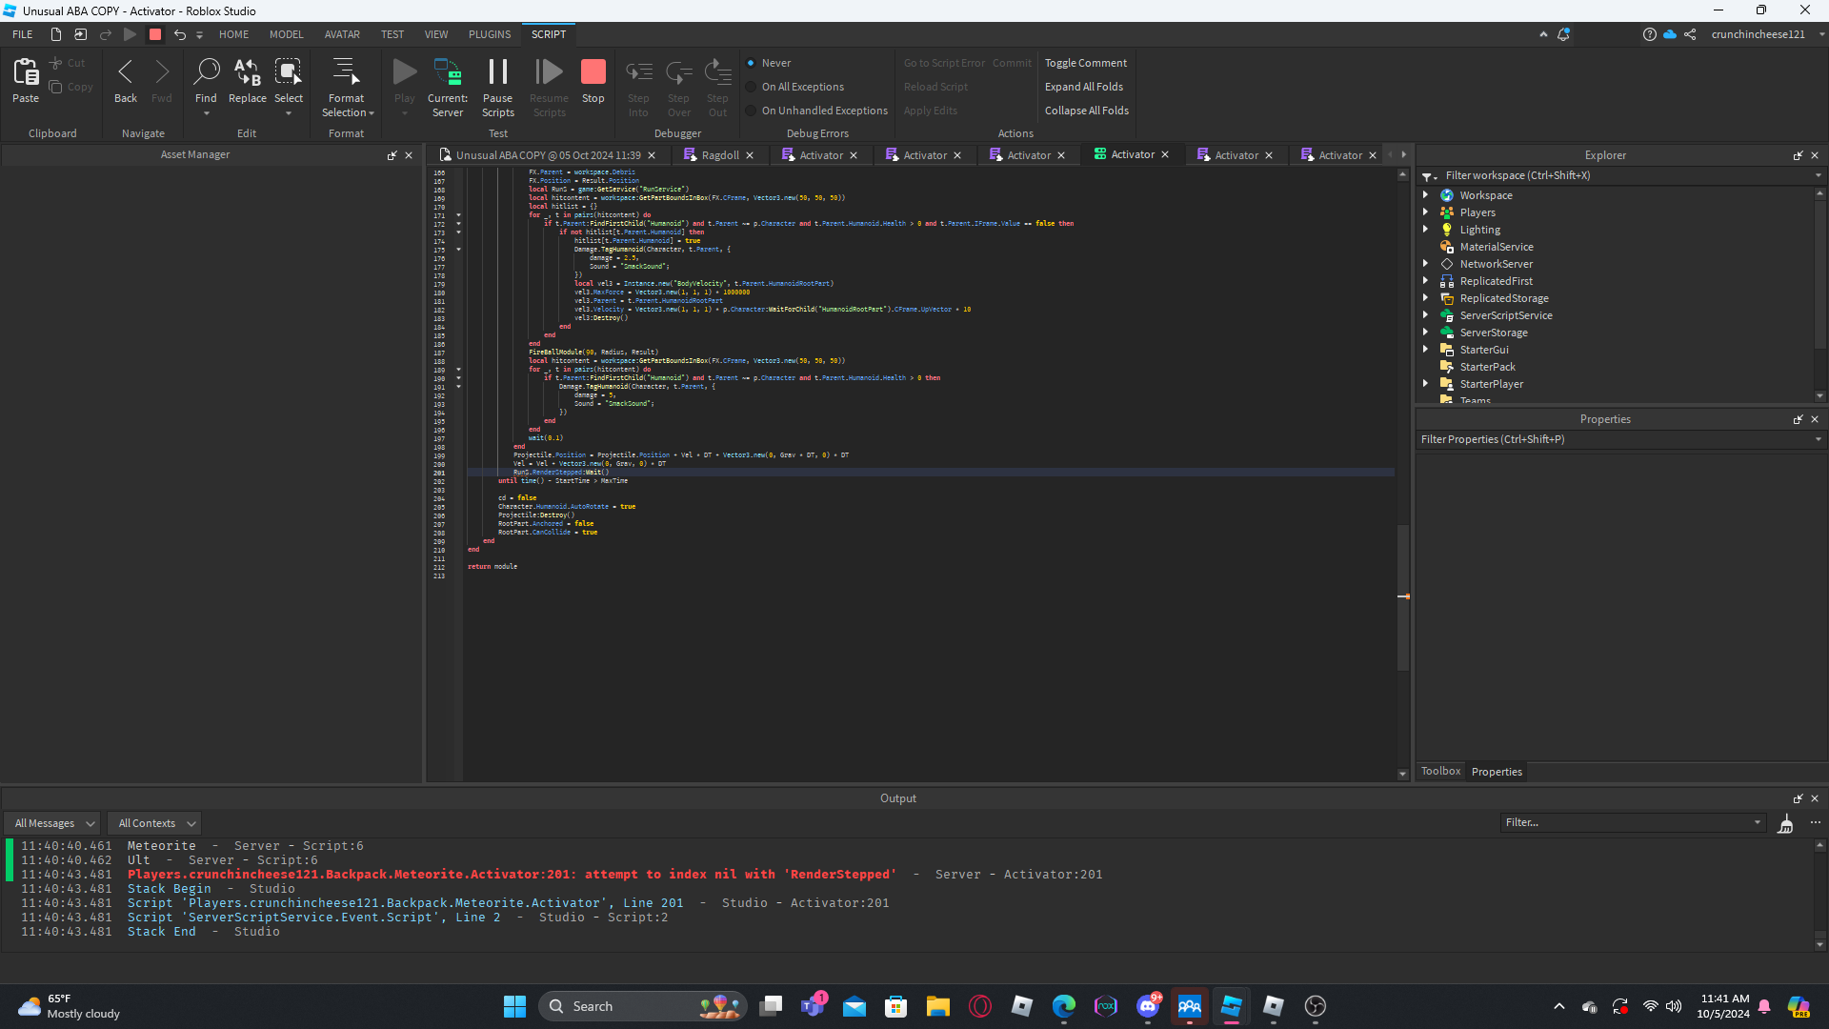
Task: Open the PLUGINS ribbon tab
Action: pos(489,34)
